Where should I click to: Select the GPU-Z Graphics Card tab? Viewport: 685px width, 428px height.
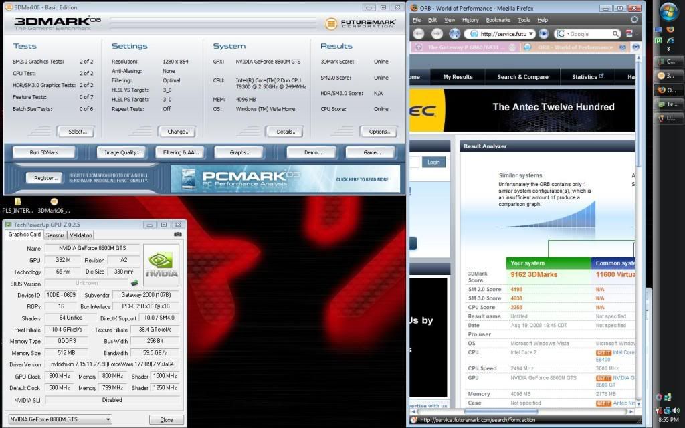[25, 235]
